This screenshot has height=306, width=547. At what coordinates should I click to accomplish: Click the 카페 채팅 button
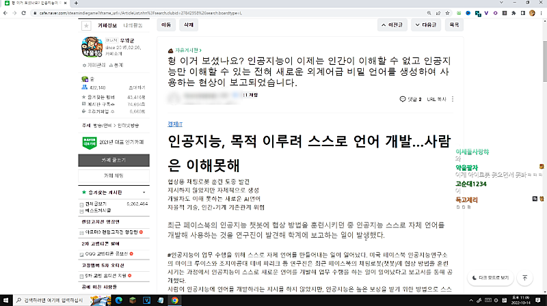pyautogui.click(x=114, y=176)
